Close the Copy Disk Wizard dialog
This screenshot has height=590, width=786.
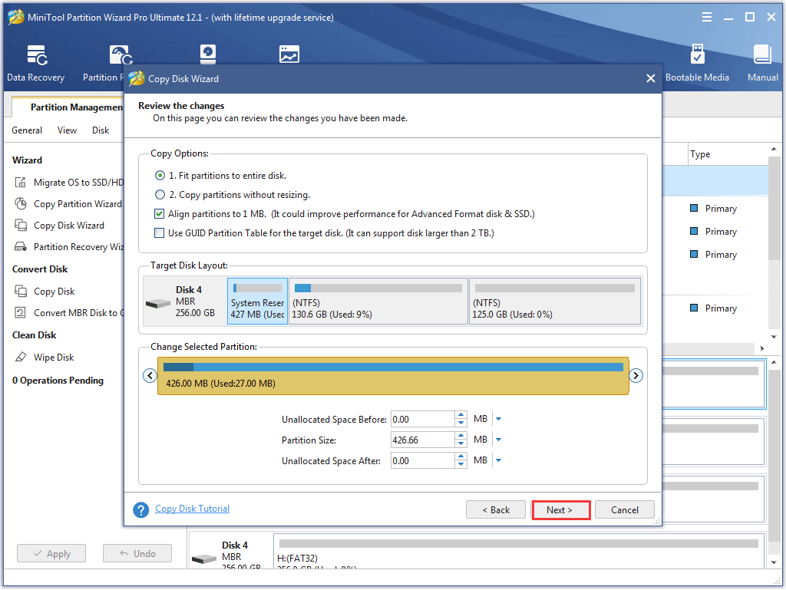coord(651,78)
